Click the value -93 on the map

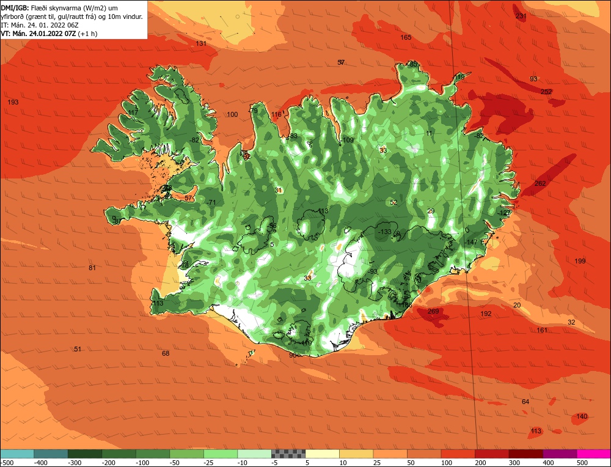373,271
